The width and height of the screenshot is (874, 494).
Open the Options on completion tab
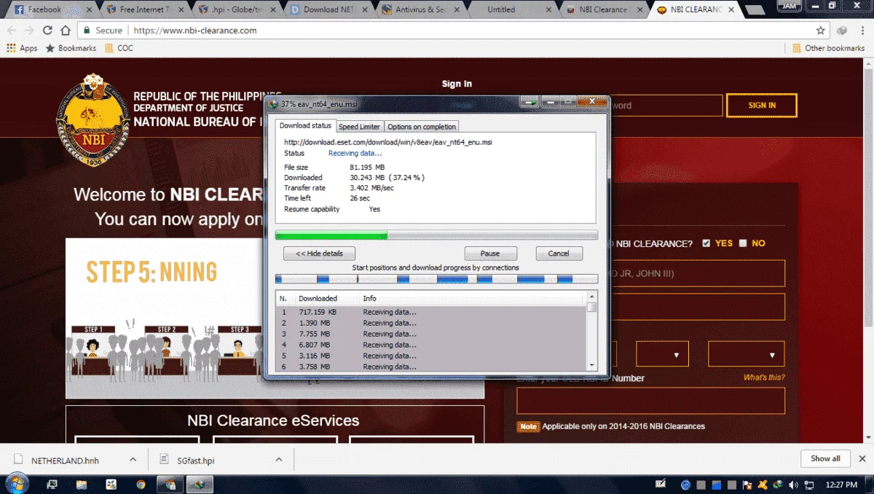pos(422,127)
